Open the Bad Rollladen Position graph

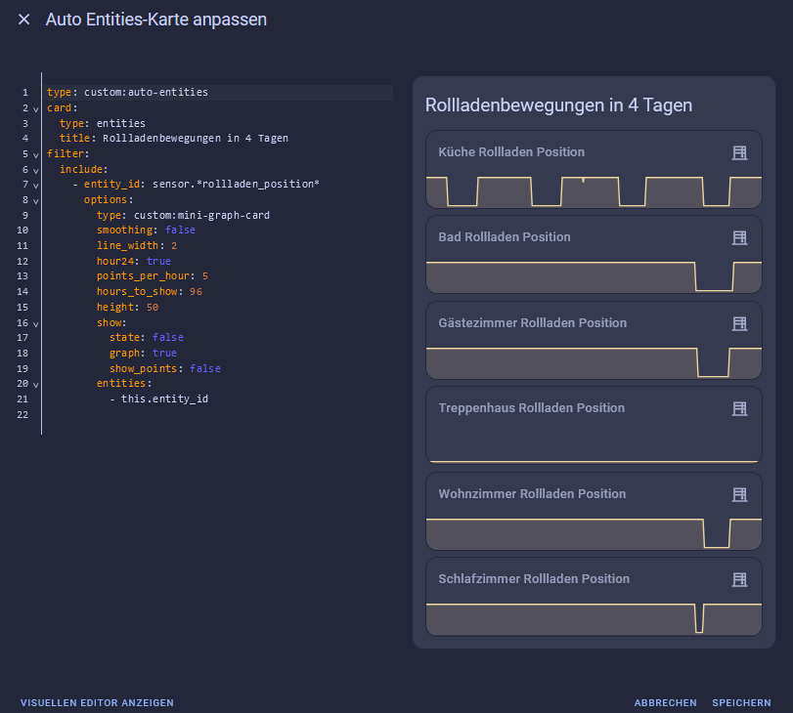pyautogui.click(x=594, y=276)
